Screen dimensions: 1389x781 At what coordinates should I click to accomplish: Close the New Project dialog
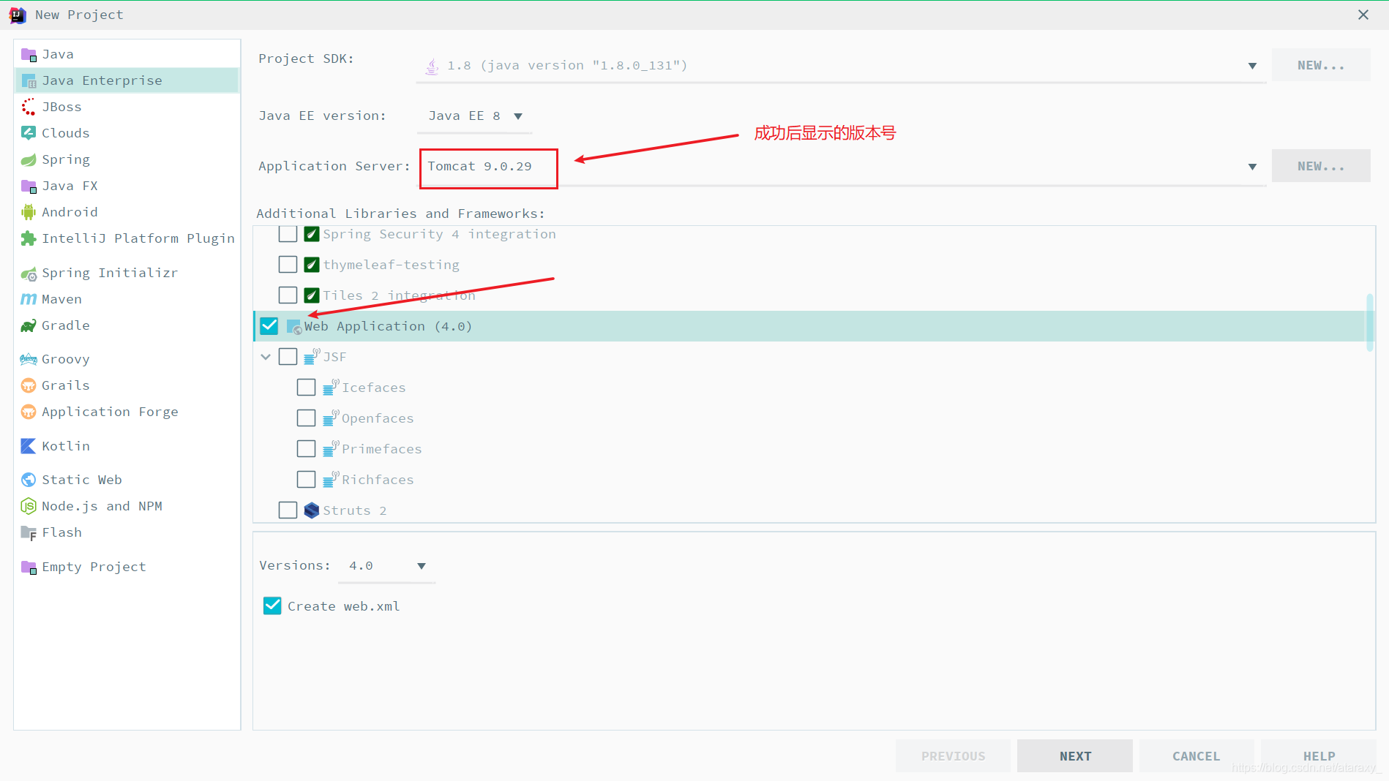1363,15
